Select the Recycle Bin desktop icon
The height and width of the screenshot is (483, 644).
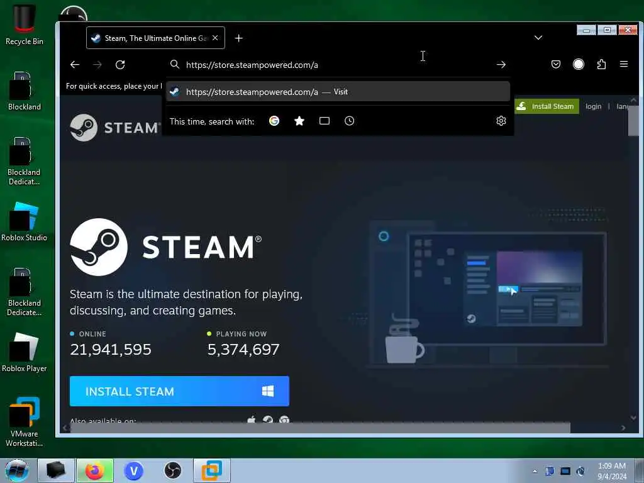25,25
